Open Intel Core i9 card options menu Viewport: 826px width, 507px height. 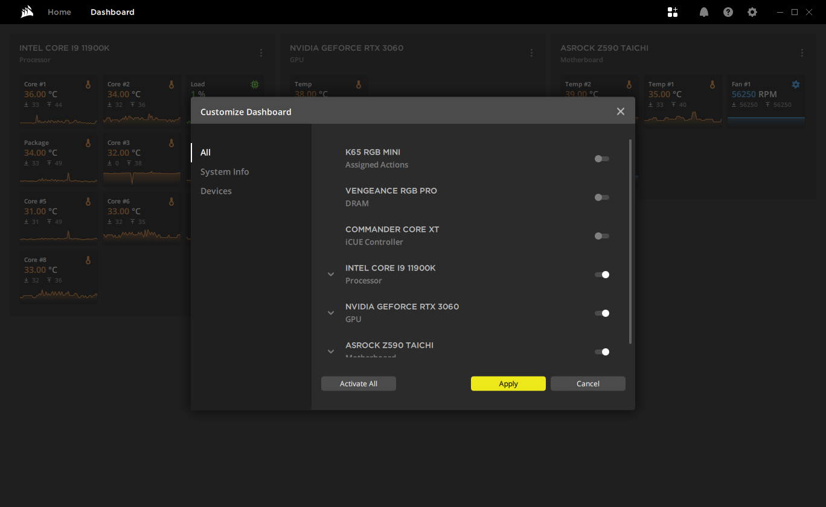point(261,53)
